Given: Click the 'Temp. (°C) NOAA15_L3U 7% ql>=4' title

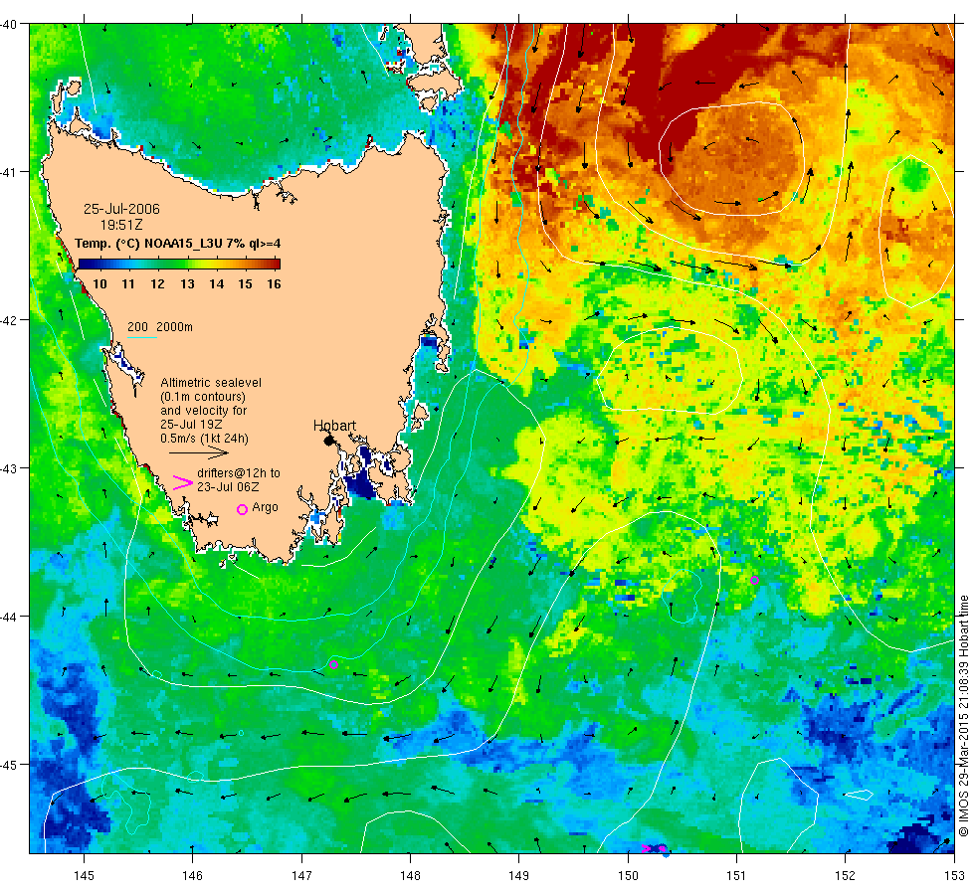Looking at the screenshot, I should point(178,244).
